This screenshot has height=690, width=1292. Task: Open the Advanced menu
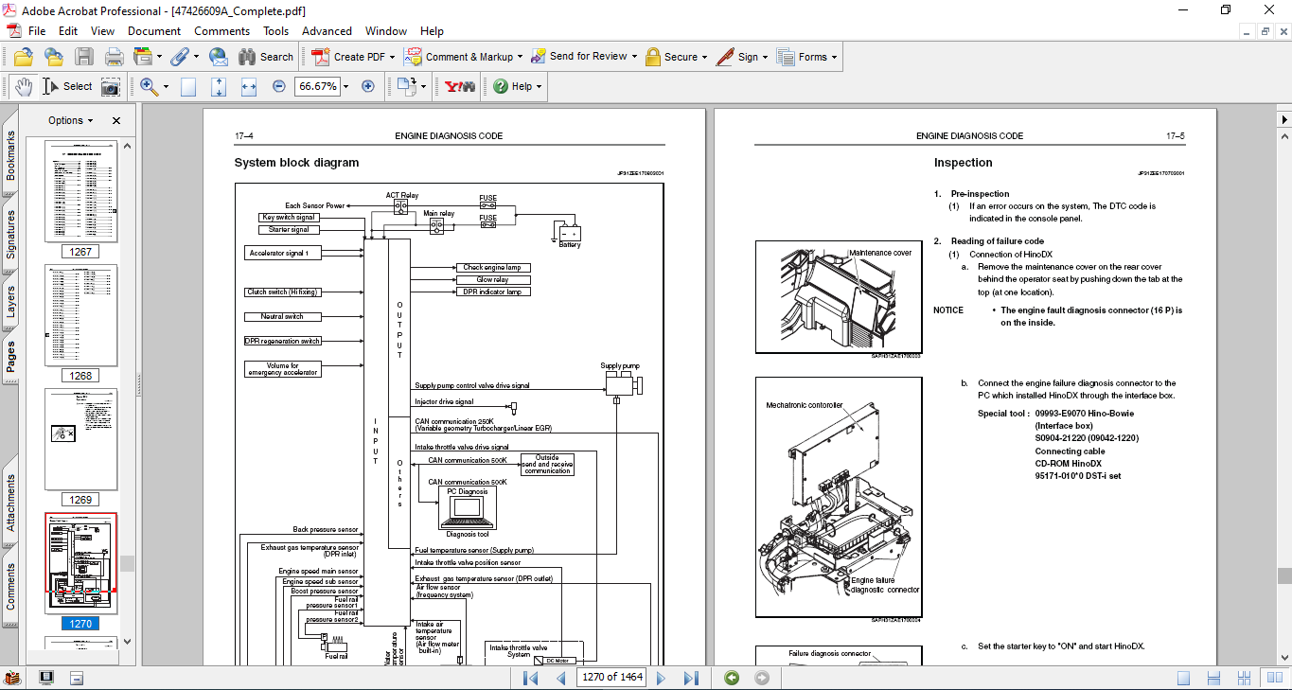[327, 31]
